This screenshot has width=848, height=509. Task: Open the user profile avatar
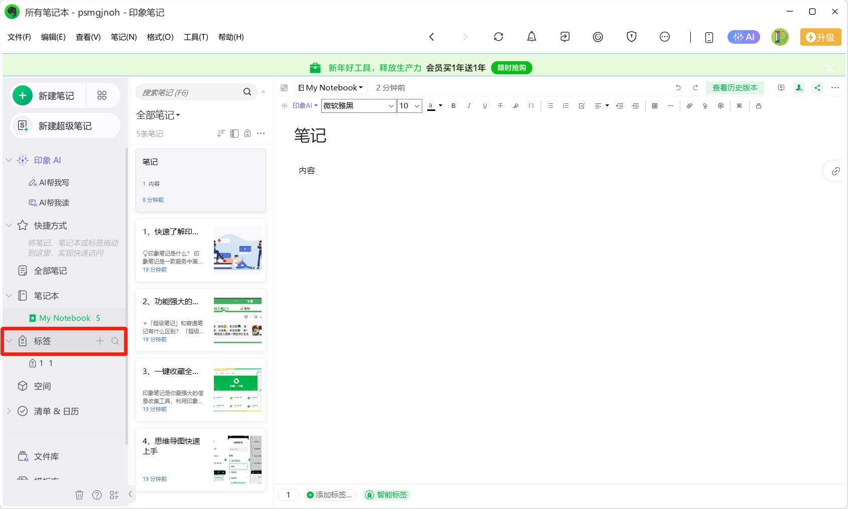click(780, 37)
